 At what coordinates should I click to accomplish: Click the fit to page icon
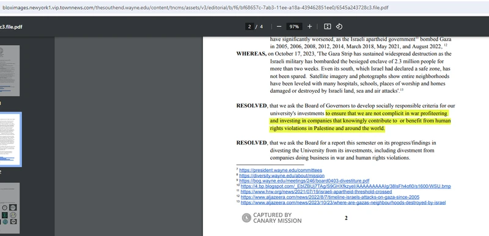[327, 27]
